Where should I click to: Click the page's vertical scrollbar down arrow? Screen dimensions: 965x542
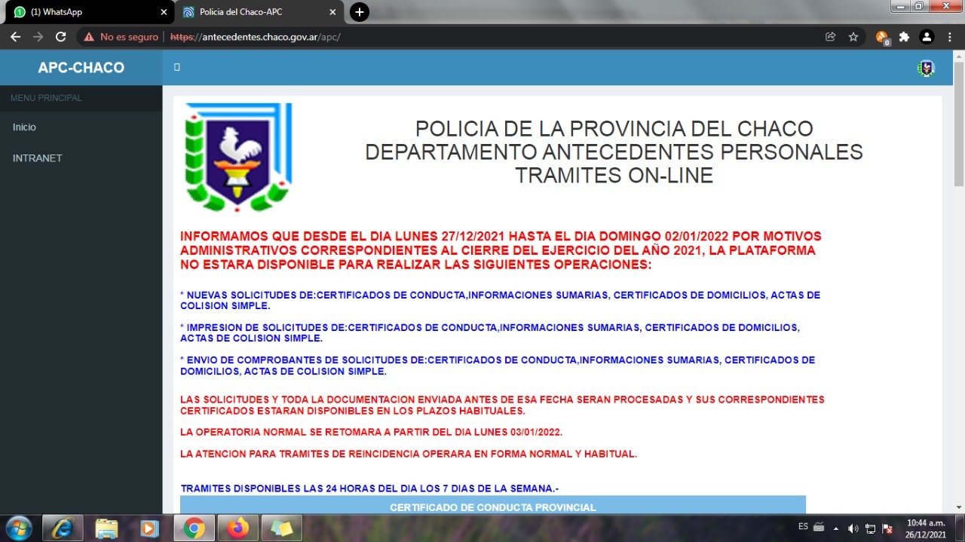959,507
